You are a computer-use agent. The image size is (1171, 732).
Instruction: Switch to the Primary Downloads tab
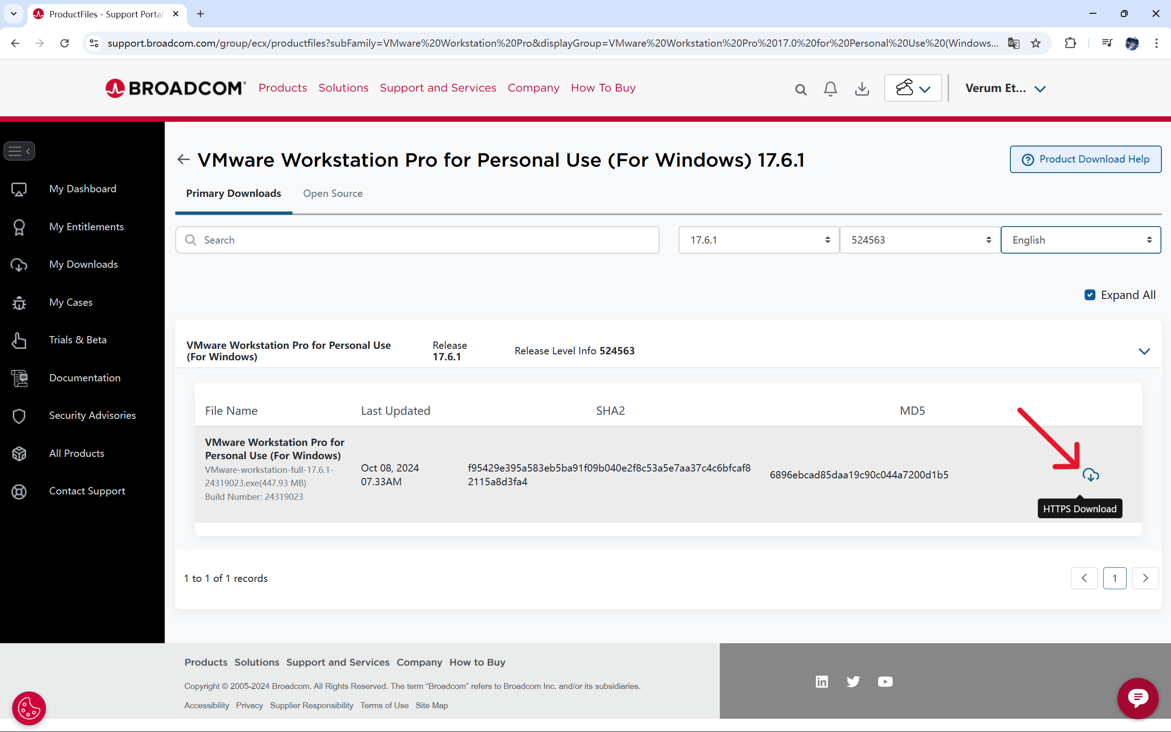(233, 193)
